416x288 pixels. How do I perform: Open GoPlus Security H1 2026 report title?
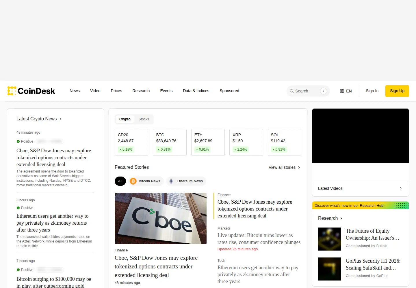coord(373,264)
